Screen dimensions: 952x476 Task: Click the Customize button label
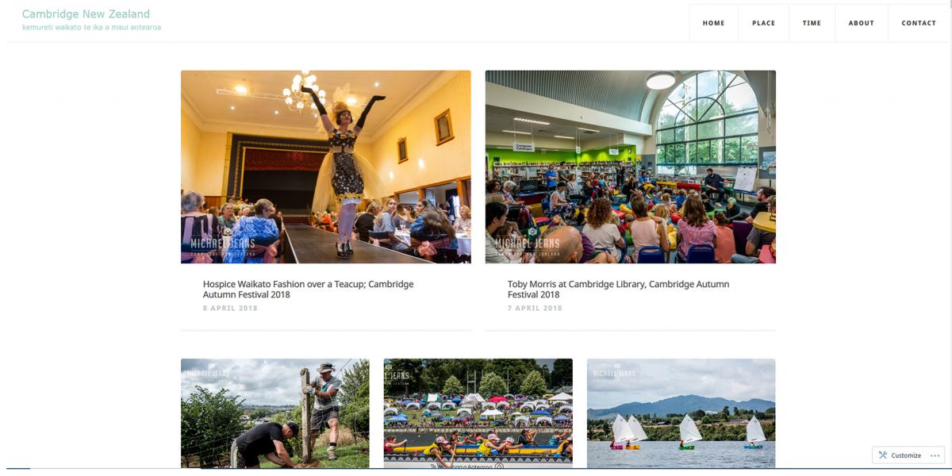pos(906,455)
